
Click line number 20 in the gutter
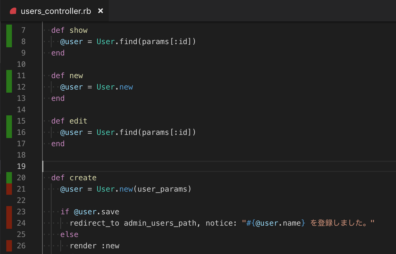point(21,178)
